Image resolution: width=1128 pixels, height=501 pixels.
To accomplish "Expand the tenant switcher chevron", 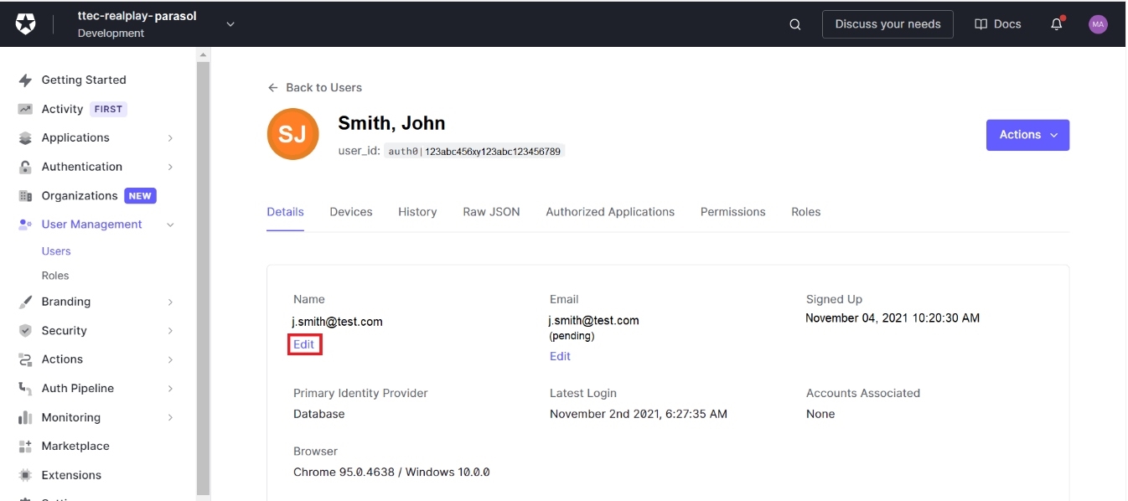I will pos(230,24).
